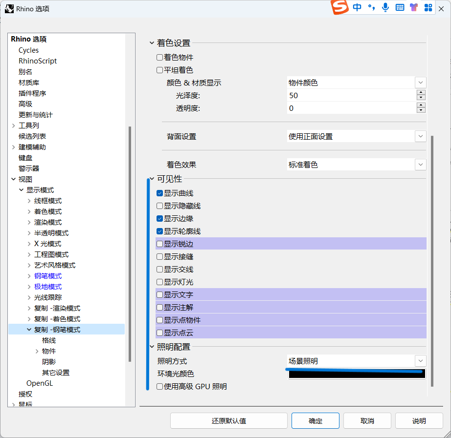Viewport: 451px width, 438px height.
Task: Increase 光泽度 with up spinner
Action: [x=421, y=92]
